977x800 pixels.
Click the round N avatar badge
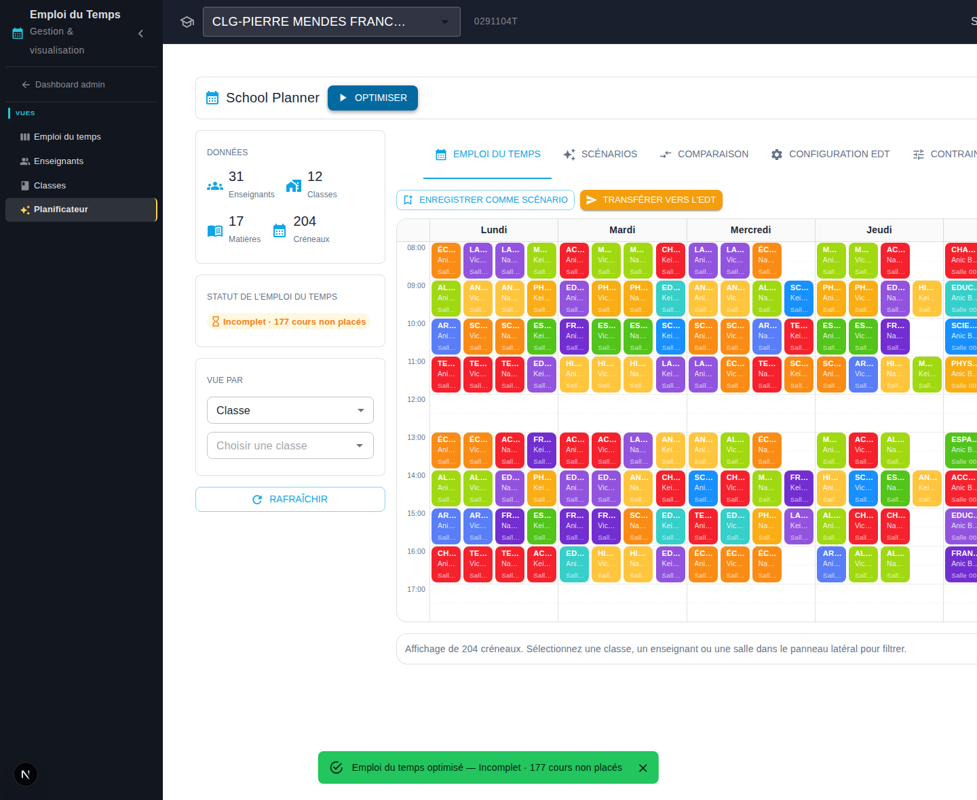(x=26, y=774)
